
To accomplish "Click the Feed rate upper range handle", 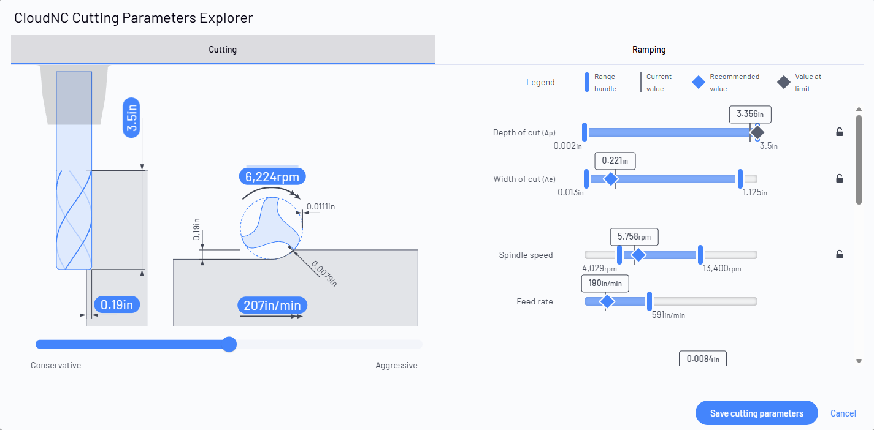I will click(x=650, y=301).
